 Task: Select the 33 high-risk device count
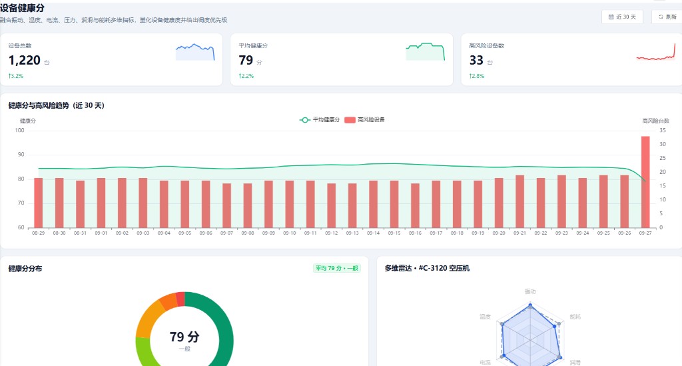tap(476, 60)
